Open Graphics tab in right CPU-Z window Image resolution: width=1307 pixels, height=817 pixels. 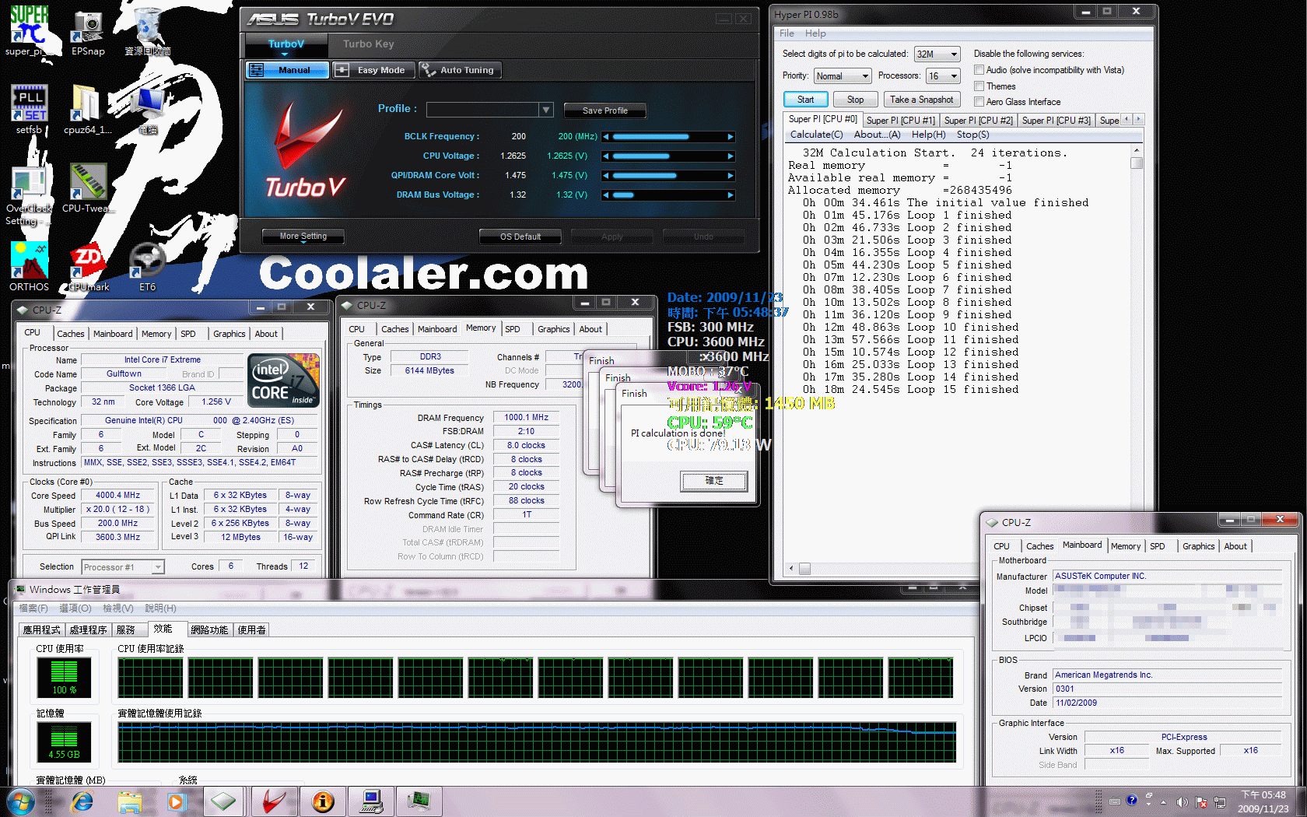1198,546
